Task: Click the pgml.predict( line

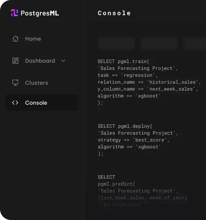Action: (116, 184)
